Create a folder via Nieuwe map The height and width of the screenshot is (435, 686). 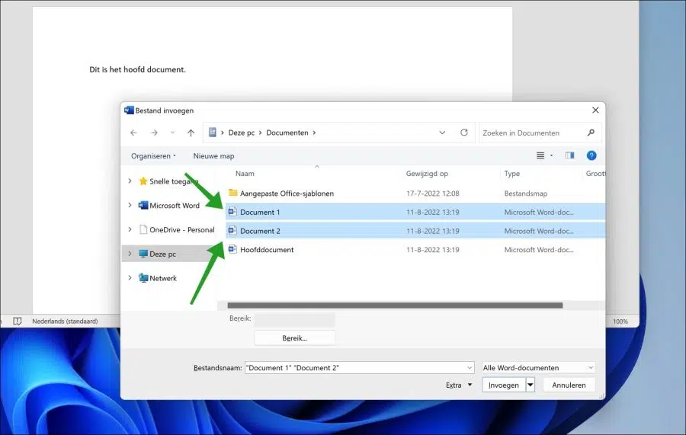(x=213, y=155)
